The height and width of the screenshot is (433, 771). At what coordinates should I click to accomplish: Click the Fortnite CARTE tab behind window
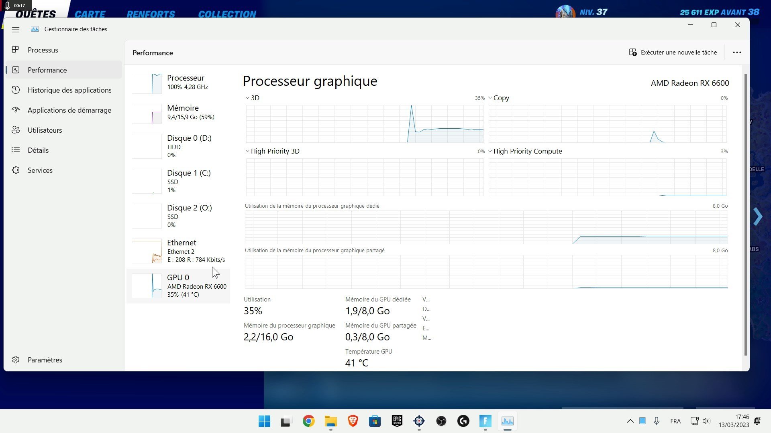[x=90, y=14]
